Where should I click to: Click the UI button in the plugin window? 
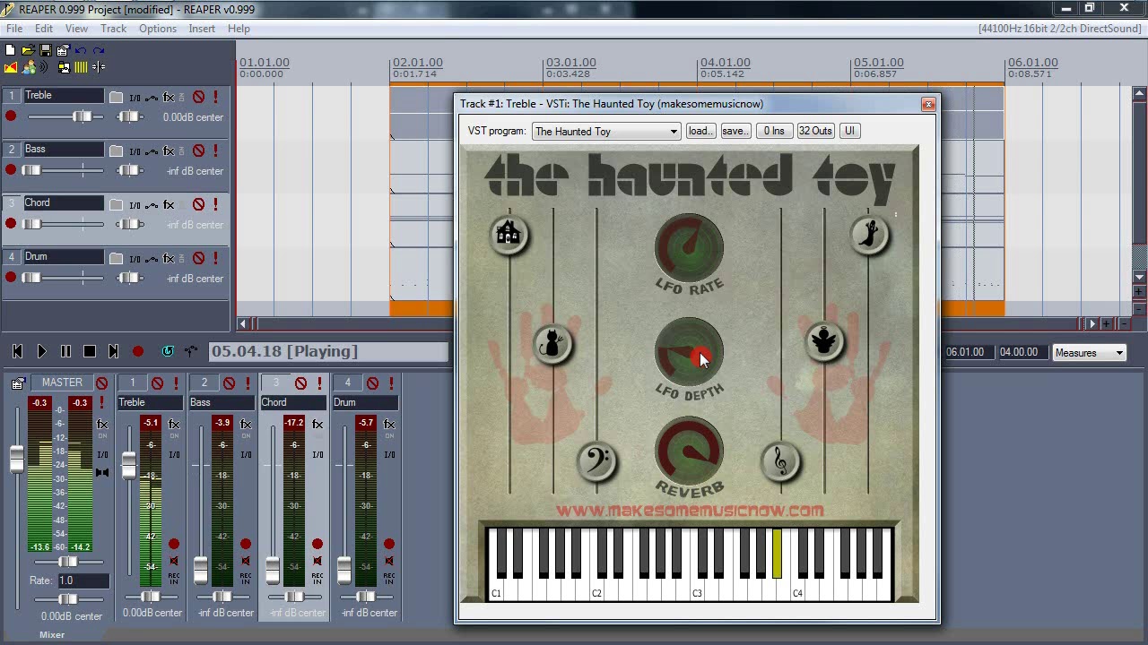(849, 131)
